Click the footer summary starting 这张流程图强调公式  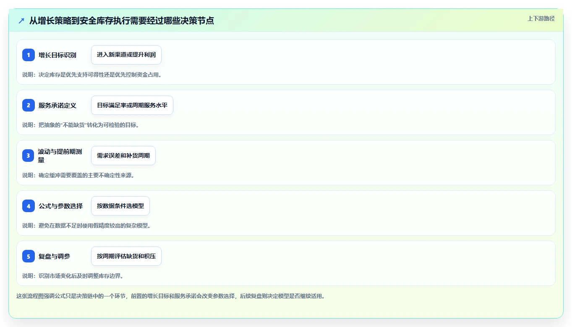(171, 296)
